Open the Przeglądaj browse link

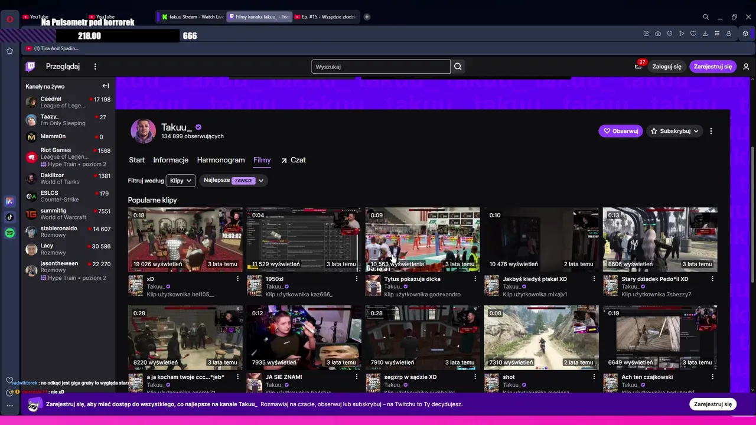[x=63, y=67]
